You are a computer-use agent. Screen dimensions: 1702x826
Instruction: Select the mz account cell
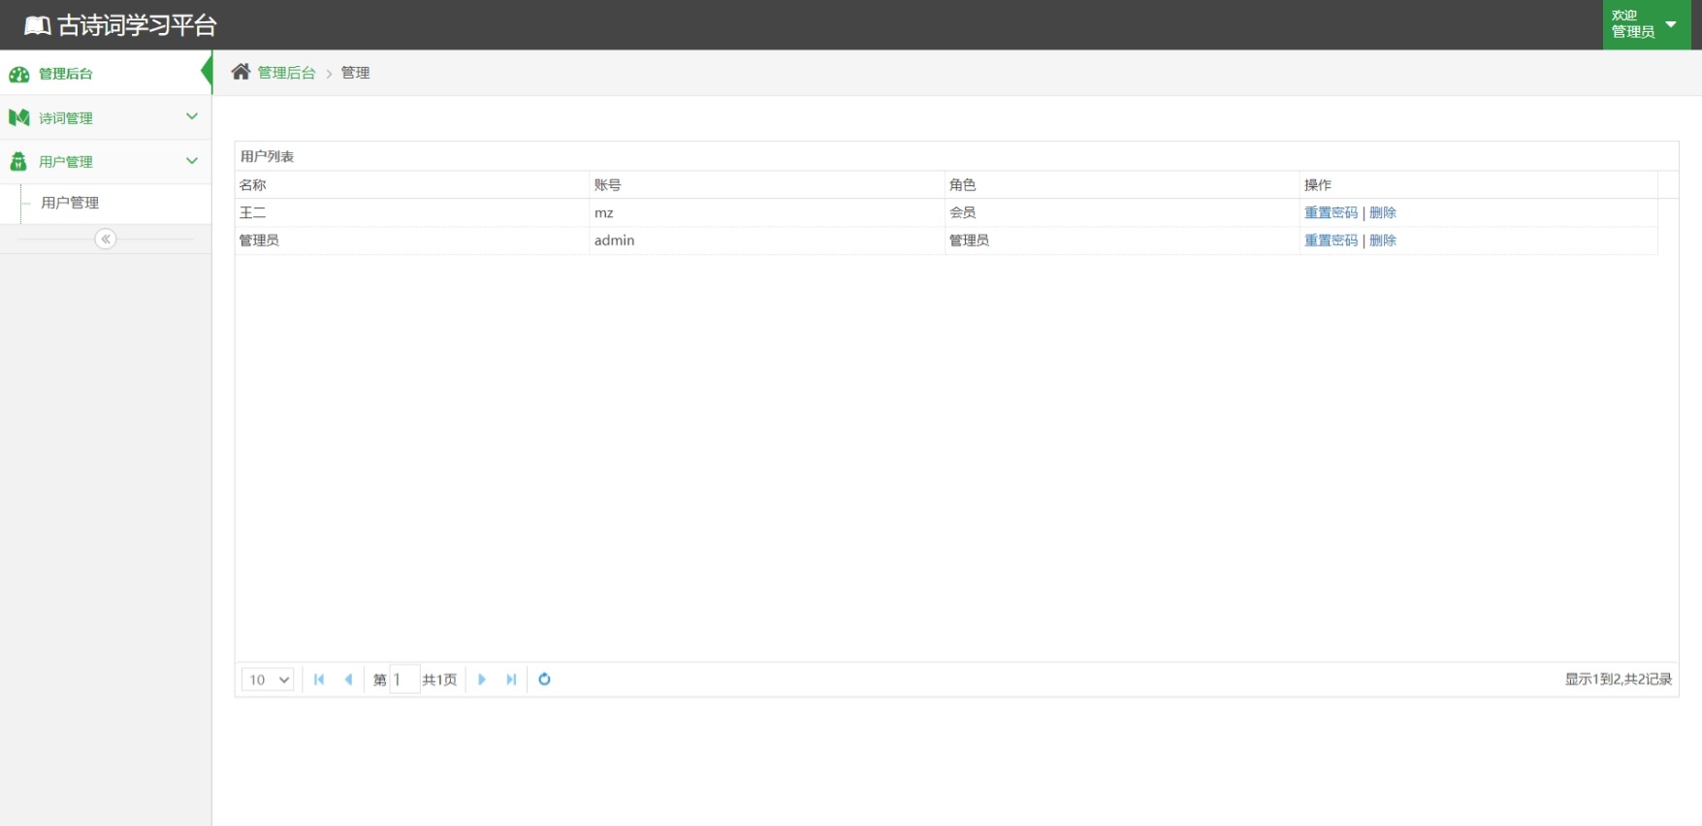767,212
